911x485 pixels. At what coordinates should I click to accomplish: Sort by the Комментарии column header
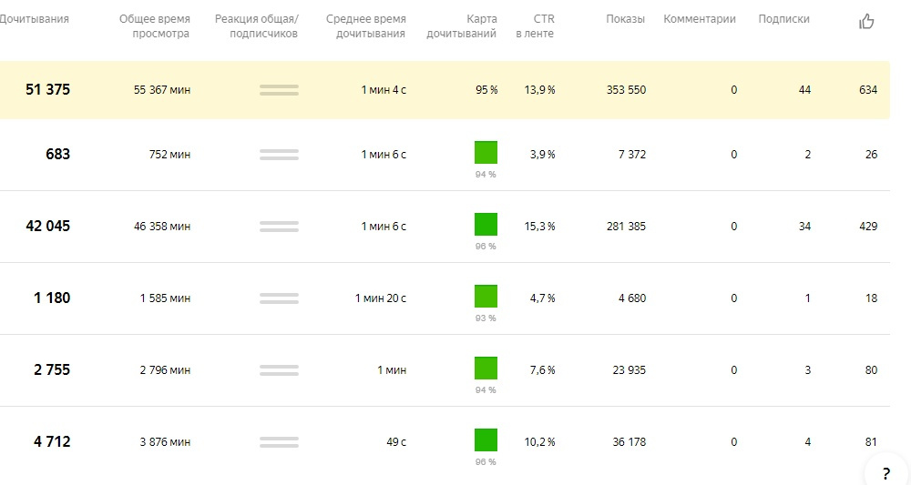coord(699,19)
